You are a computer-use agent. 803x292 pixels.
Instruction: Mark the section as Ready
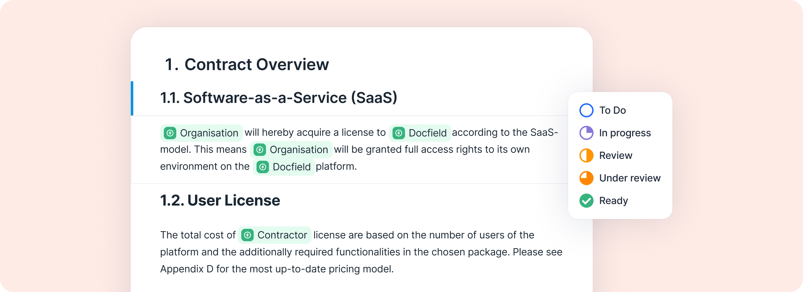[613, 201]
